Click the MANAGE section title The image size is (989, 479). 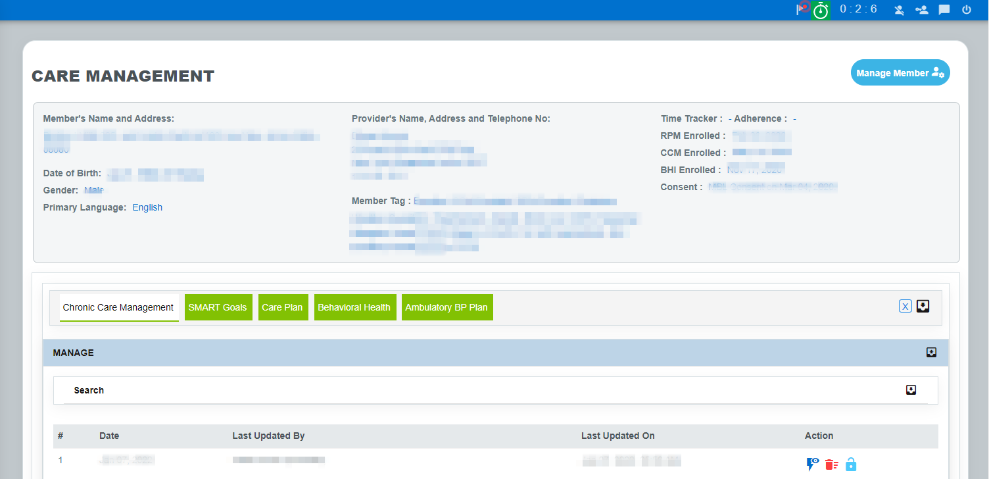74,353
